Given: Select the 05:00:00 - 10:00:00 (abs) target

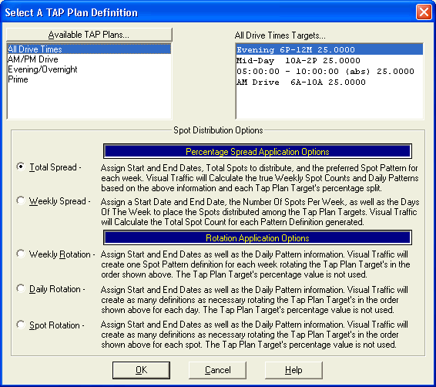Looking at the screenshot, I should click(330, 71).
